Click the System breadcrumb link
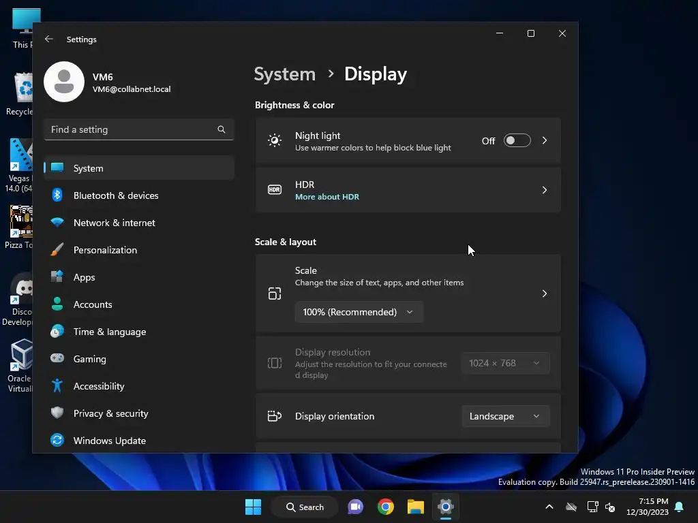The width and height of the screenshot is (698, 523). tap(284, 74)
